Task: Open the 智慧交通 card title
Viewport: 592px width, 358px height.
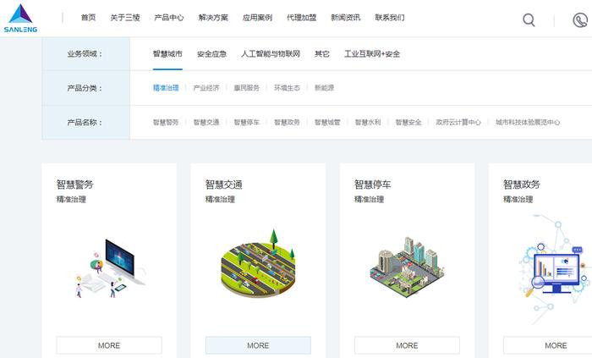Action: 224,185
